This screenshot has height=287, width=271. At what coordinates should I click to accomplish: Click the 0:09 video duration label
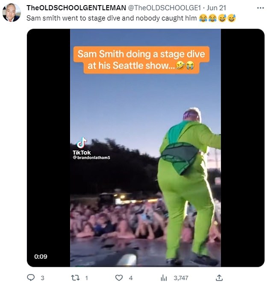tap(41, 257)
